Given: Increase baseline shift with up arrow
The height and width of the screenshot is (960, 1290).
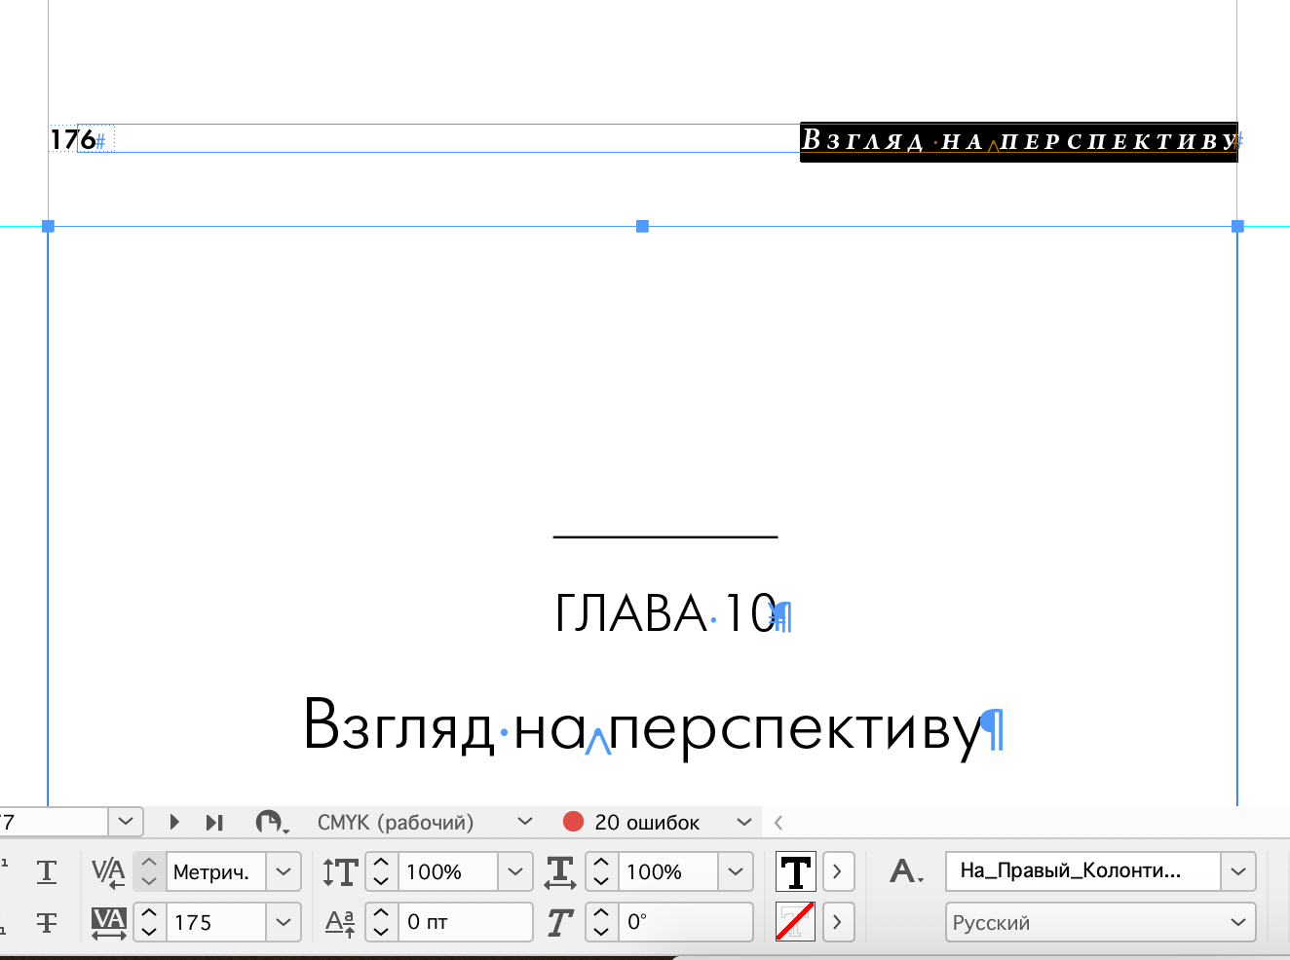Looking at the screenshot, I should tap(381, 913).
